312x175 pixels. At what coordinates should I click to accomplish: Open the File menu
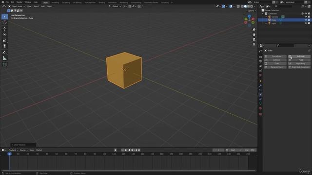[7, 2]
